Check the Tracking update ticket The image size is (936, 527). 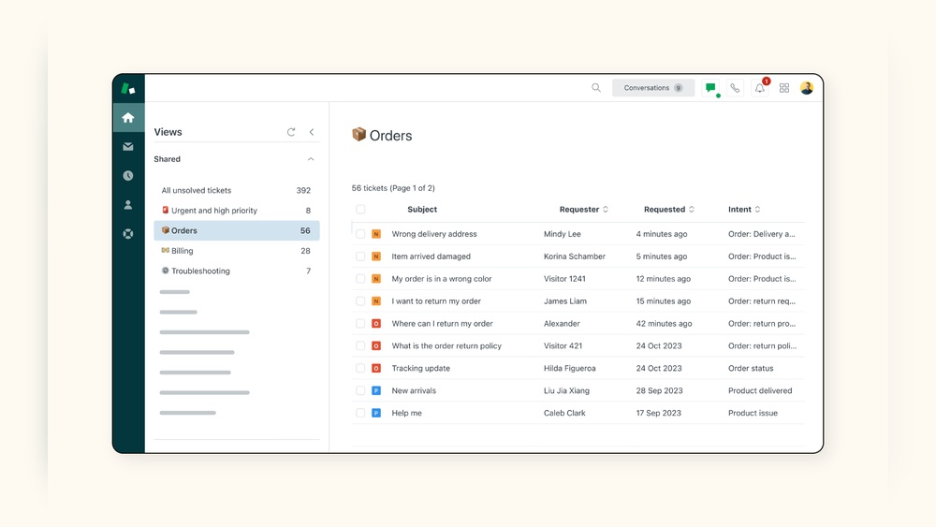coord(360,368)
